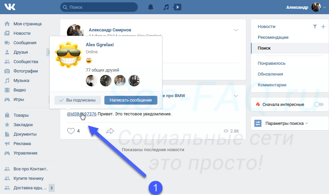The image size is (329, 195).
Task: Click the video player icon in header
Action: 177,7
